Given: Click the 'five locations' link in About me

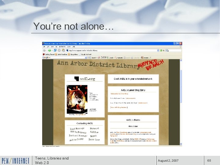Looking at the screenshot, I should [x=122, y=132].
